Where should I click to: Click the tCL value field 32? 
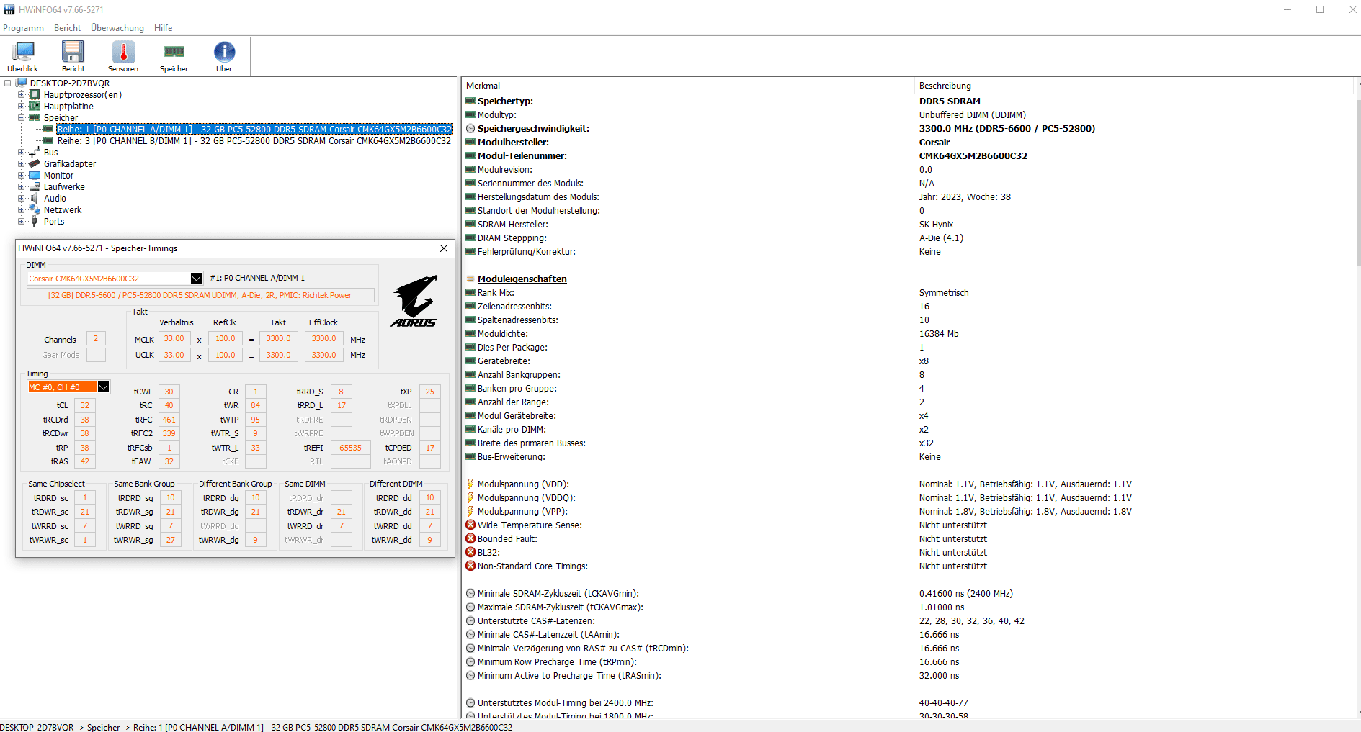85,405
